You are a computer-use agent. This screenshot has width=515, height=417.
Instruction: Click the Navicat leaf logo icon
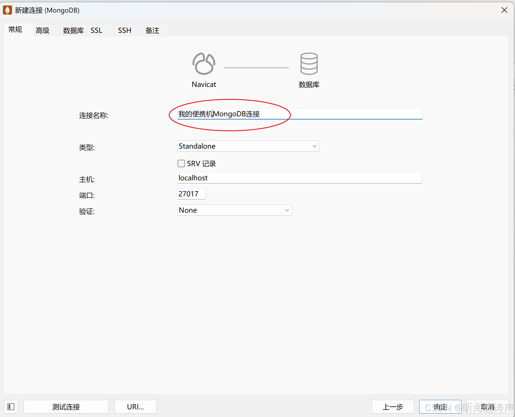[204, 63]
